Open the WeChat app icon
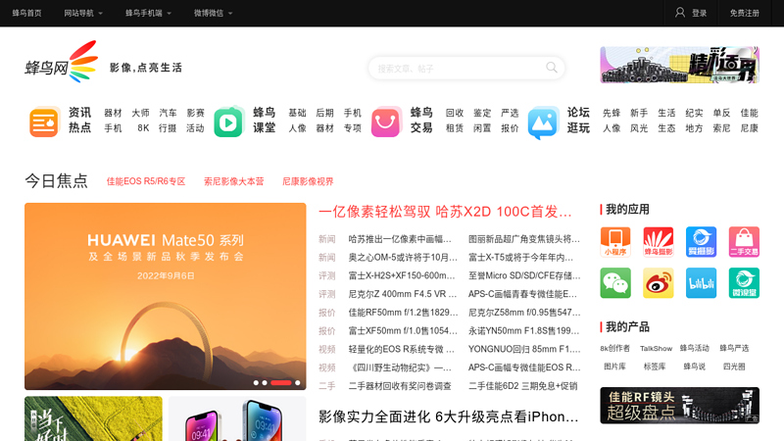Screen dimensions: 784x441 [615, 283]
